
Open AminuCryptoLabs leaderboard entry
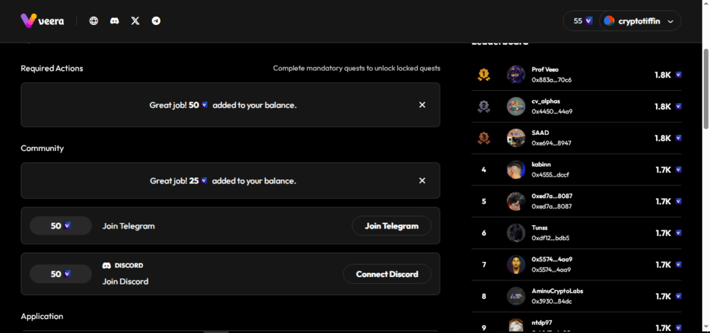(x=558, y=296)
